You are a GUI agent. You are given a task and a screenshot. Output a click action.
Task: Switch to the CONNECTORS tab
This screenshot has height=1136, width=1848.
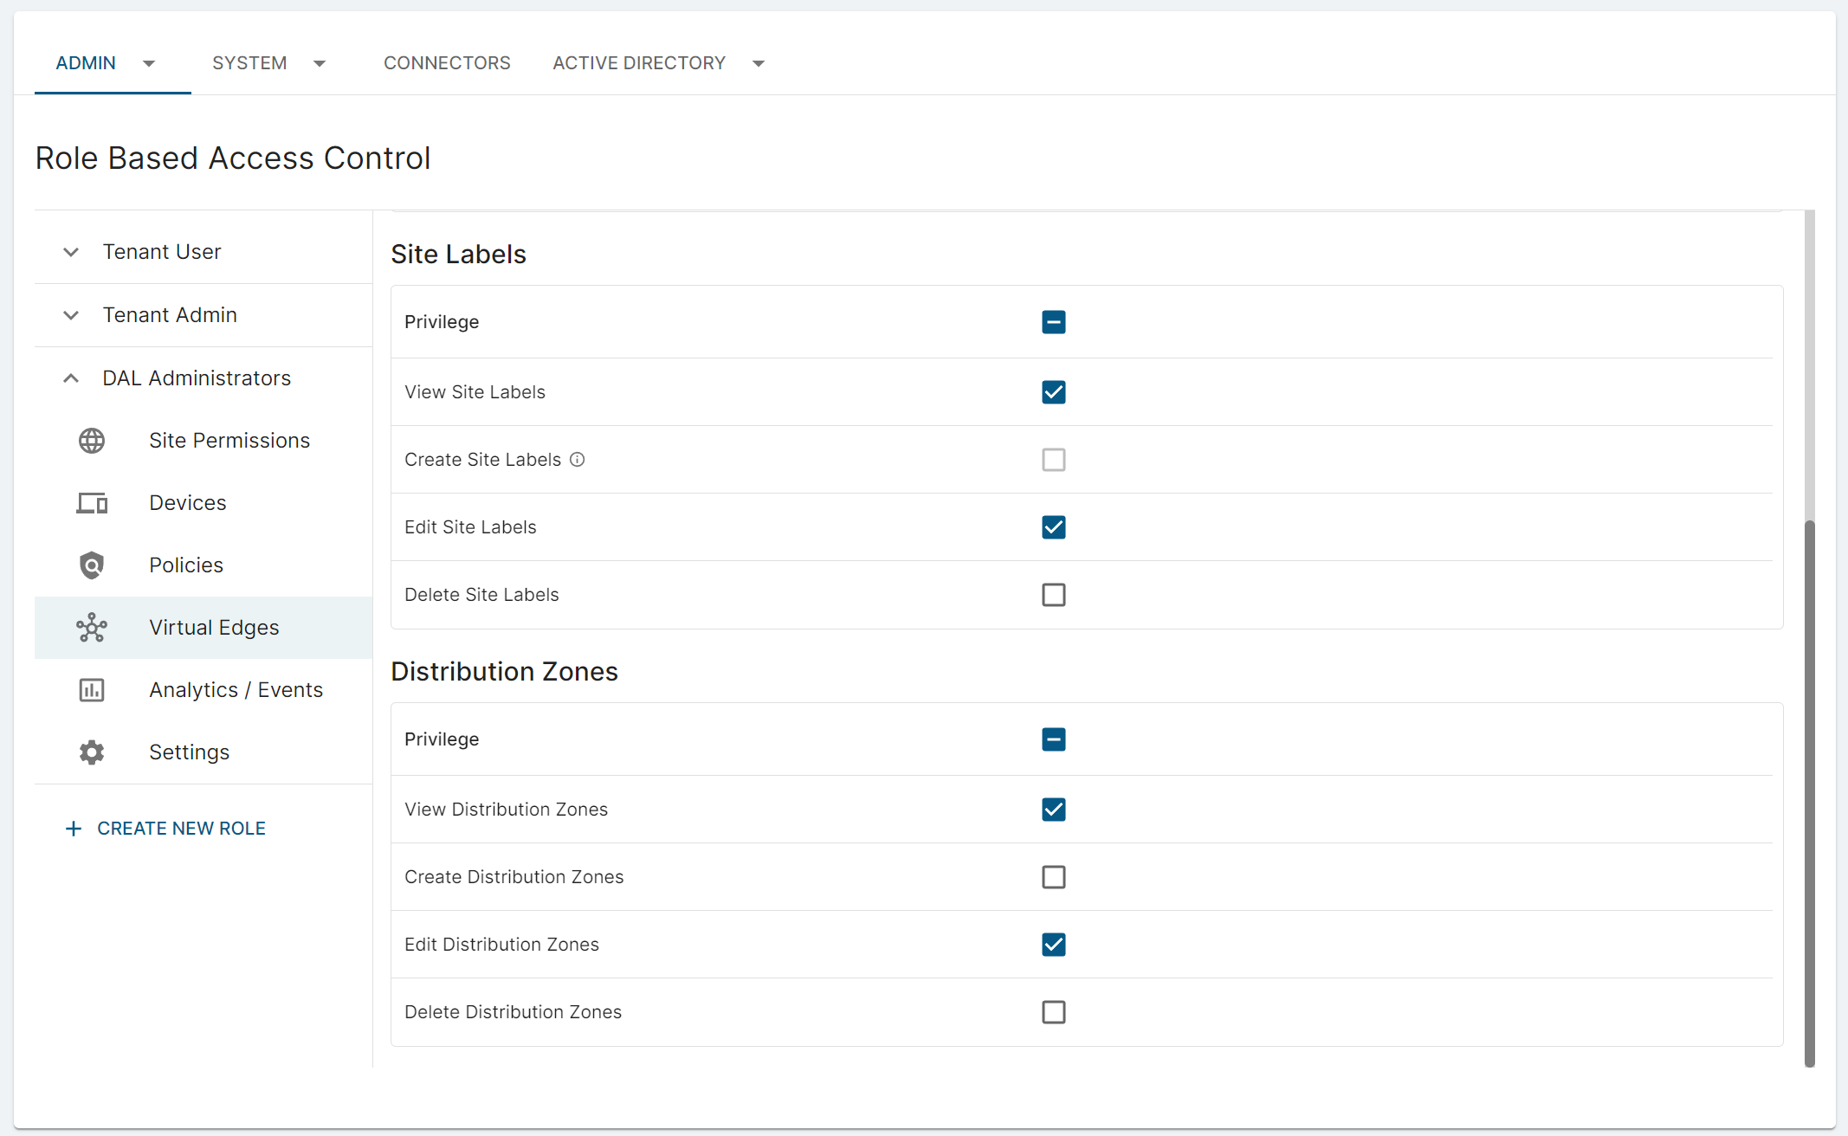447,63
